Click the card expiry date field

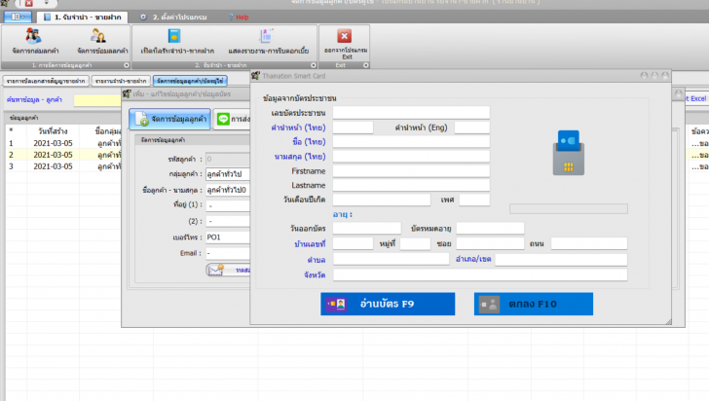pyautogui.click(x=490, y=229)
